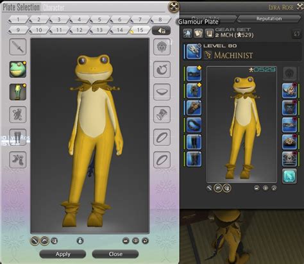Select the empty legs slot in Plate Selection
This screenshot has height=264, width=304.
tap(18, 137)
